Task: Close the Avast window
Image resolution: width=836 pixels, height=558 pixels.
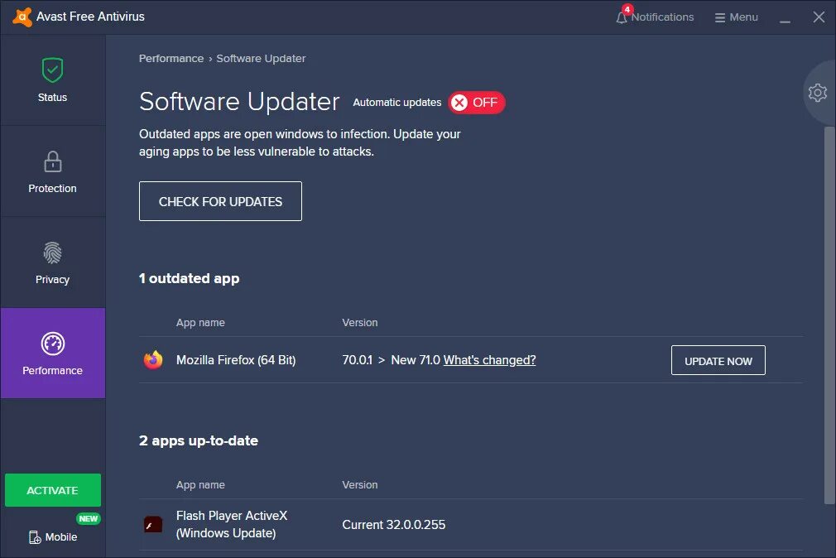Action: [x=819, y=17]
